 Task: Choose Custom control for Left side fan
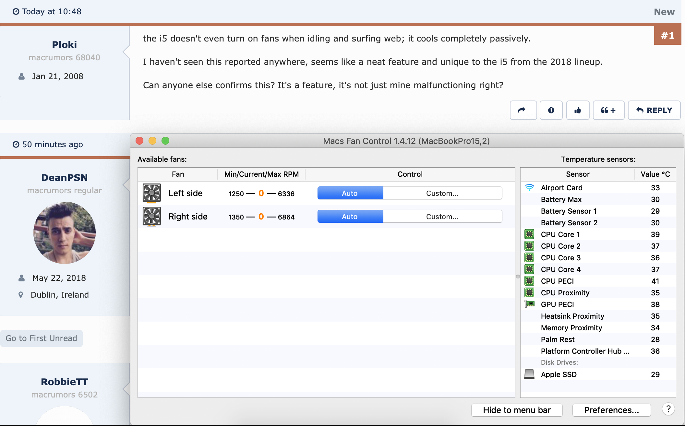(442, 193)
